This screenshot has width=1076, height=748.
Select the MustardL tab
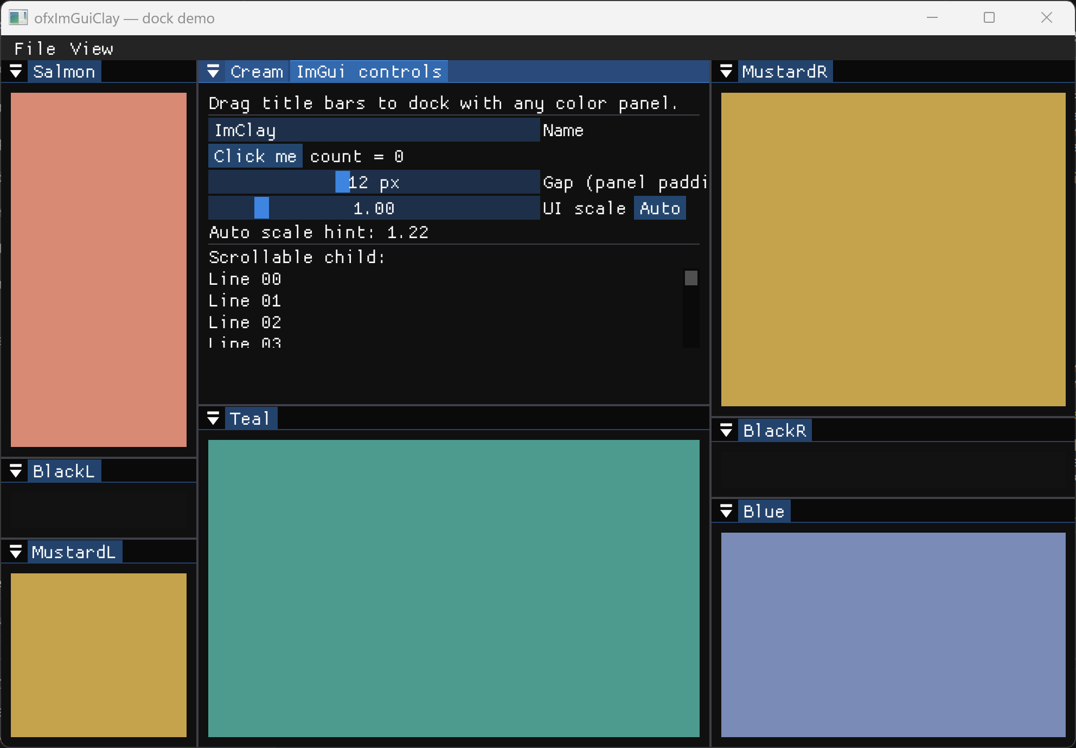(x=74, y=552)
